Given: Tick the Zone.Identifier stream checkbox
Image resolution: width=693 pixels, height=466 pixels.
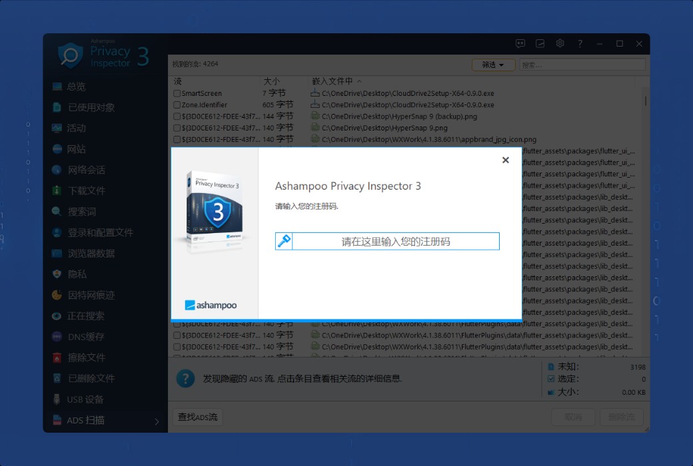Looking at the screenshot, I should (177, 105).
